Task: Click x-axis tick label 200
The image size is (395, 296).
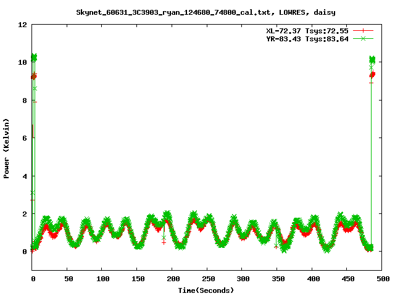Action: pos(173,279)
